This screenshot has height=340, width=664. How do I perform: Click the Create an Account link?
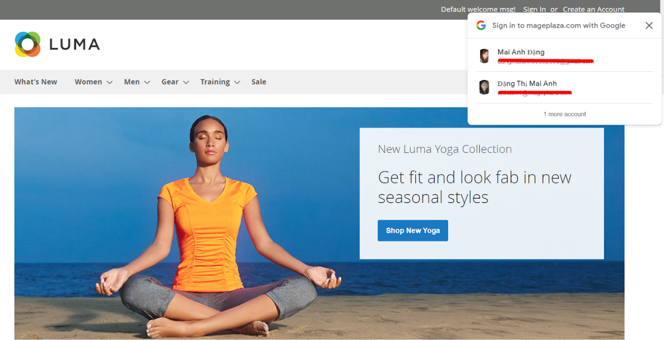point(593,9)
